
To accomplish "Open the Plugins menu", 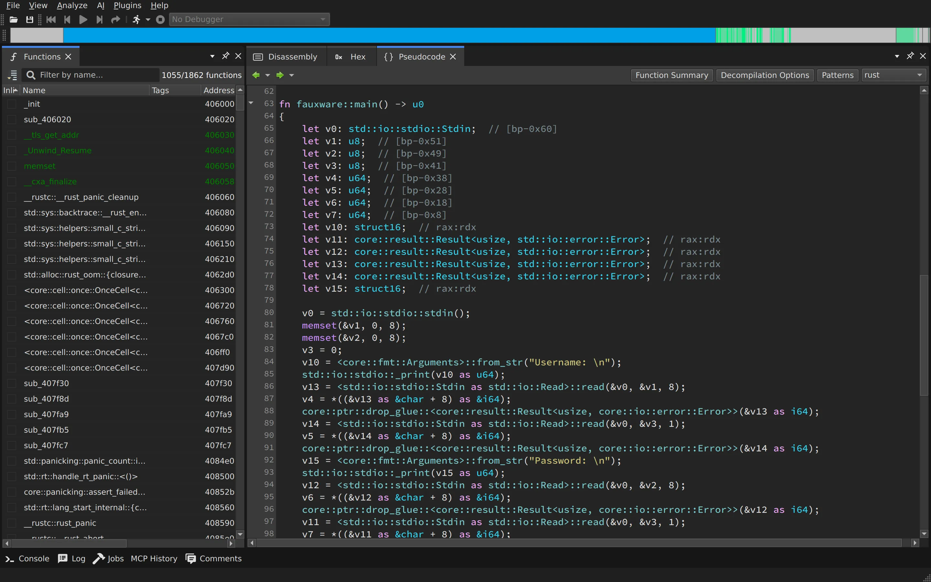I will 127,5.
